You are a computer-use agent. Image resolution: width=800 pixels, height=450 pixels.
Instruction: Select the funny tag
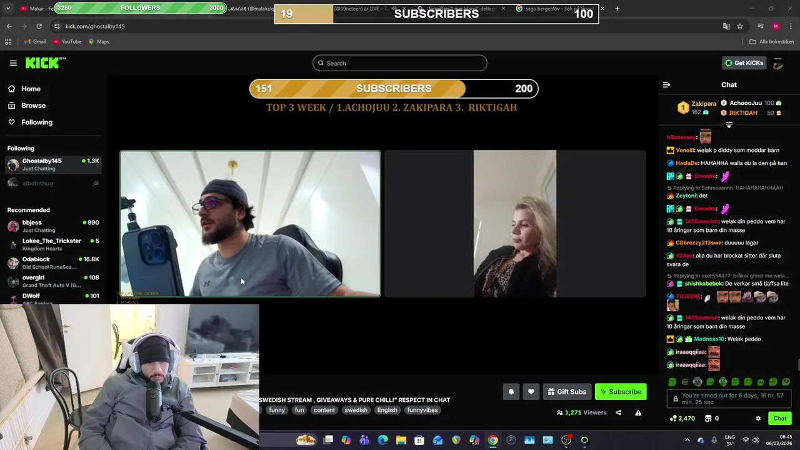(277, 410)
